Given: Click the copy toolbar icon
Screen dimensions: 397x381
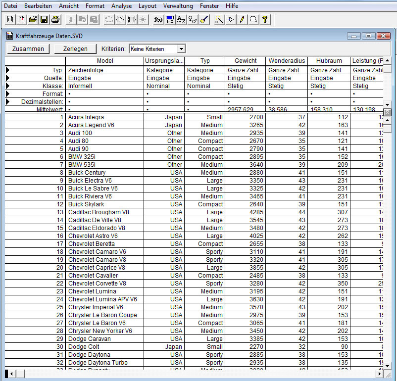Looking at the screenshot, I should coord(82,19).
